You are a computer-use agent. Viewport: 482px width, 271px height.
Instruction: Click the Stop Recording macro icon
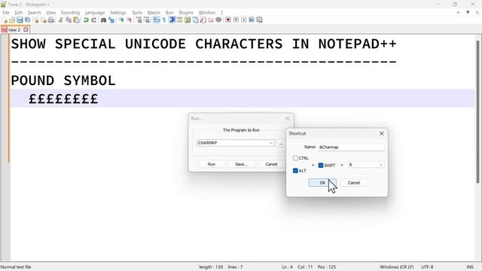pos(236,20)
